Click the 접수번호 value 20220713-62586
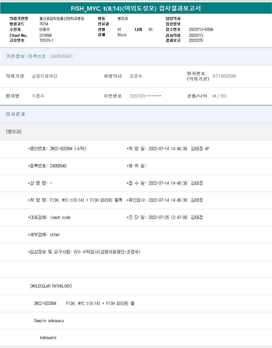 (x=201, y=29)
